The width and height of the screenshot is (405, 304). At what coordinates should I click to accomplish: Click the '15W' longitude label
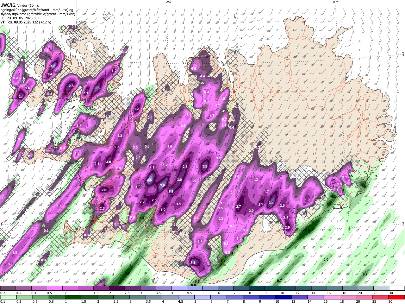[x=335, y=2]
